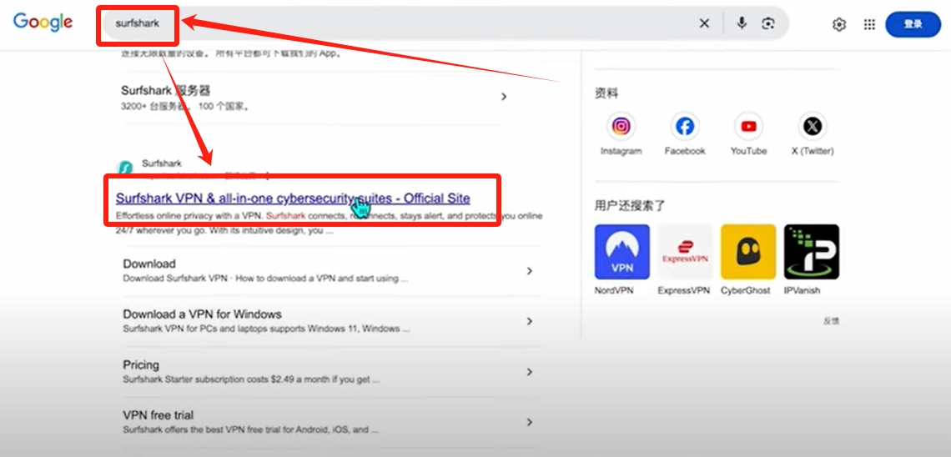
Task: Open Surfshark's Facebook profile icon
Action: [685, 127]
